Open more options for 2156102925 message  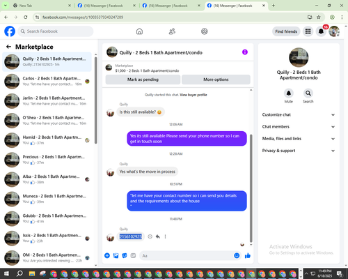click(x=165, y=236)
